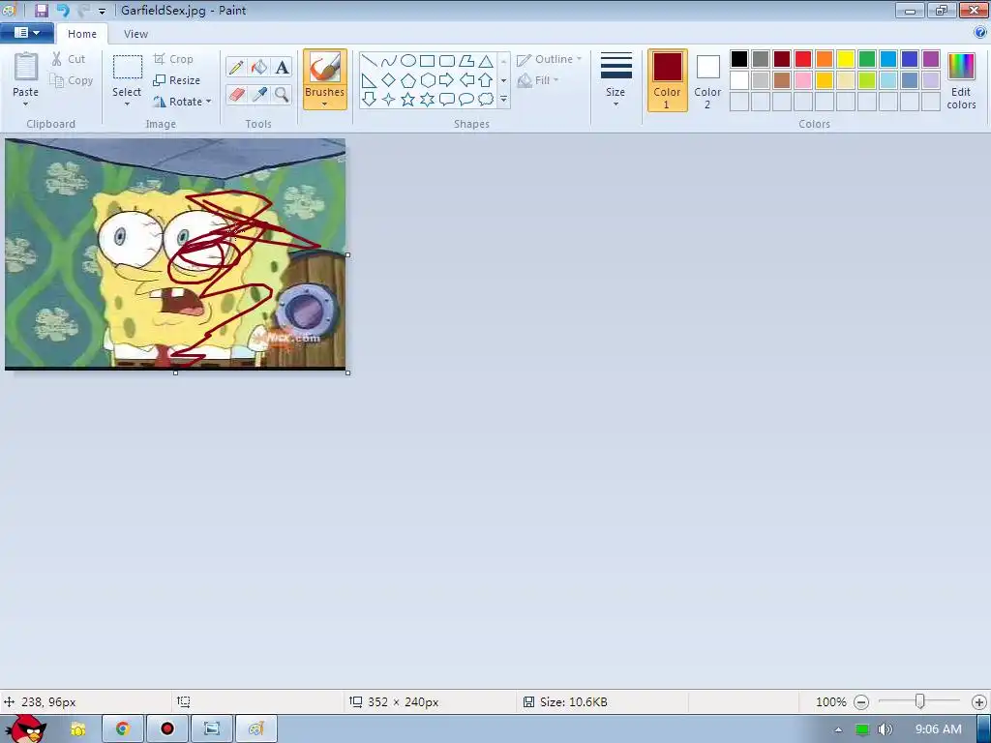Move the zoom slider handle
Viewport: 991px width, 743px height.
click(920, 701)
